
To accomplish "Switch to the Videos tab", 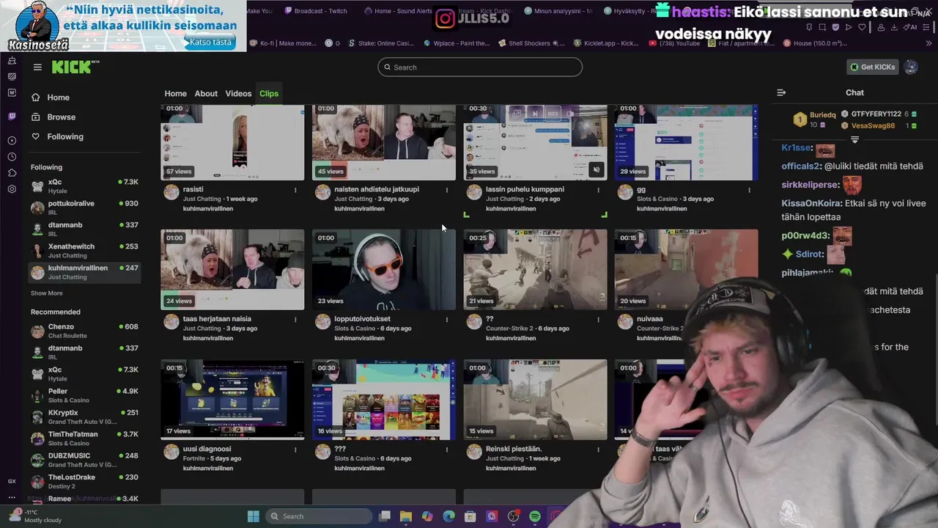I will pyautogui.click(x=238, y=93).
